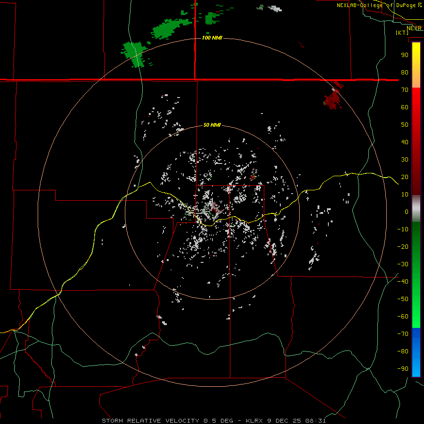
Task: Click the -10 scale label
Action: click(x=403, y=229)
